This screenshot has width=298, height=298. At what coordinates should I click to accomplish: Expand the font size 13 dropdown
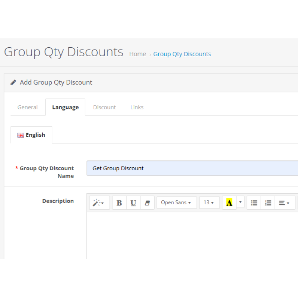pos(209,203)
